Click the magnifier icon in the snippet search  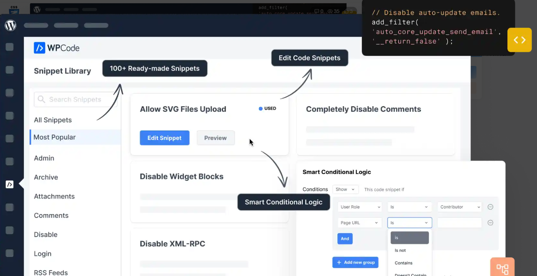pos(41,99)
